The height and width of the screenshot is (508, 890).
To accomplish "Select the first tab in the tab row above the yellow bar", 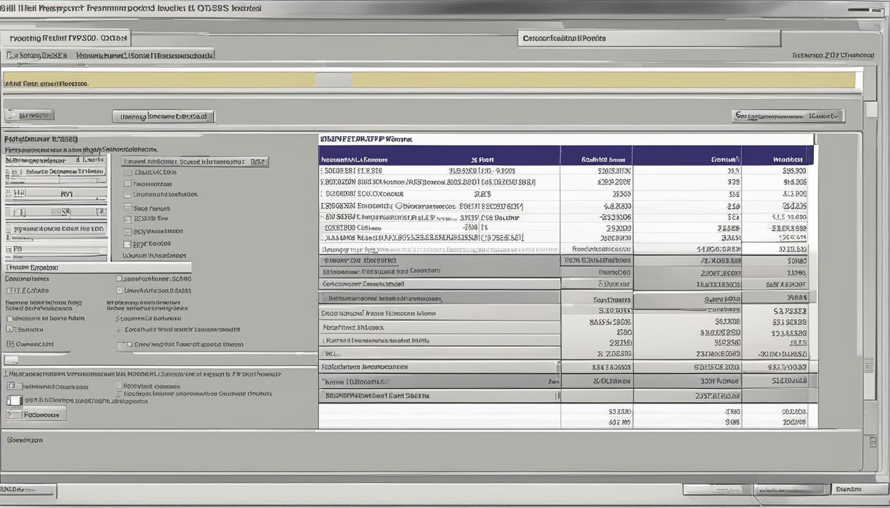I will coord(38,56).
